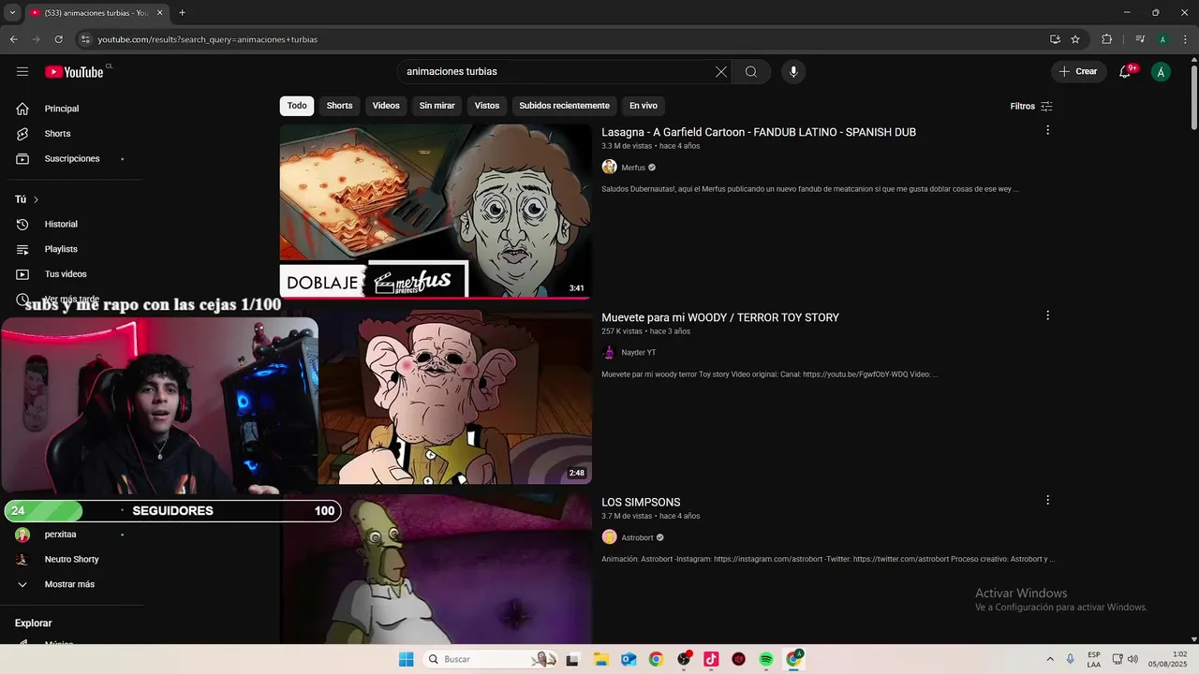
Task: Open options menu for Muevete para mi WOODY
Action: pyautogui.click(x=1047, y=315)
